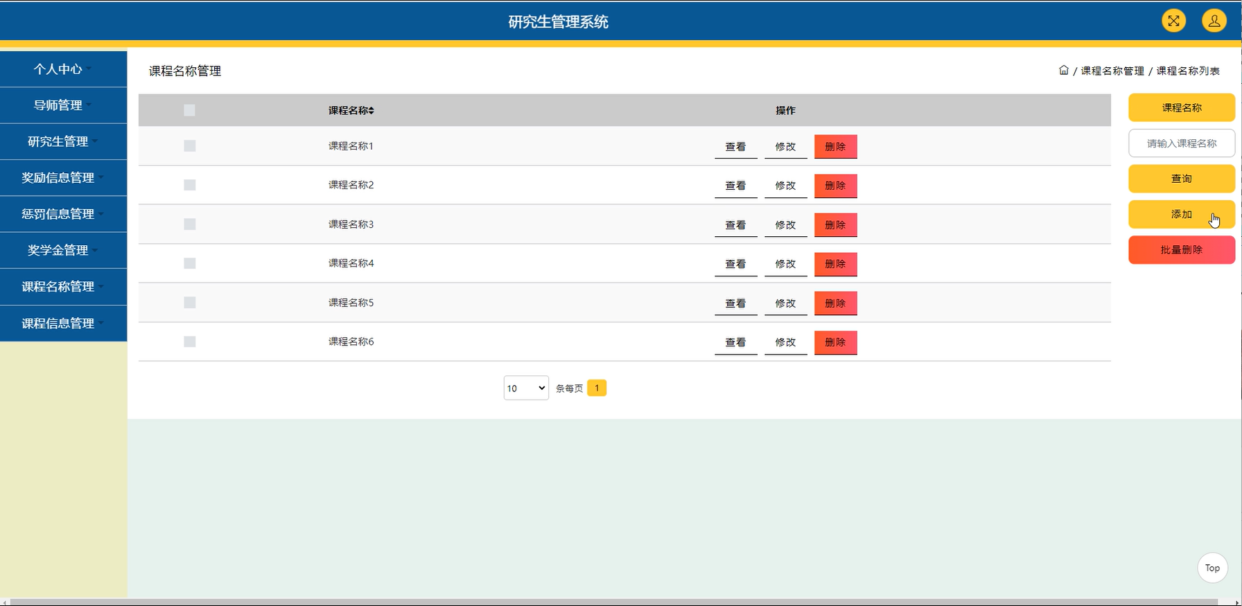
Task: Click 修改 for 课程名称1
Action: [x=785, y=147]
